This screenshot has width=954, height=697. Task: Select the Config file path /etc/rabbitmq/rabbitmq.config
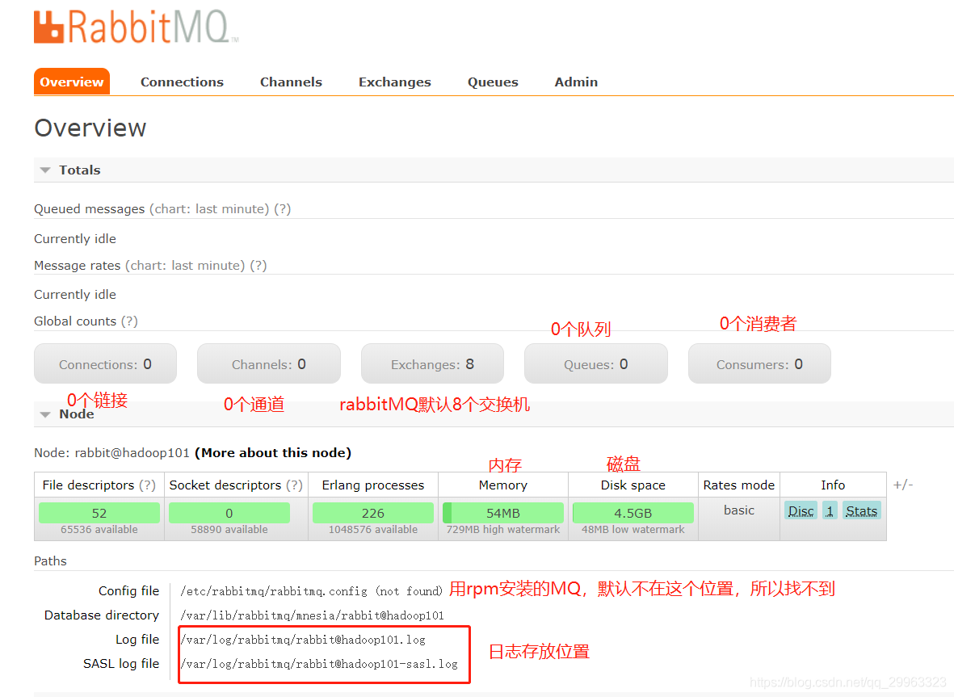click(274, 591)
